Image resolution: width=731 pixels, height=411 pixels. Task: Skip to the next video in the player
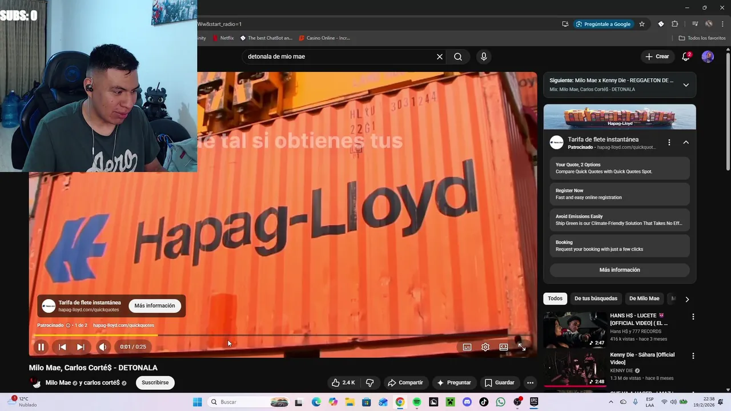click(x=81, y=346)
